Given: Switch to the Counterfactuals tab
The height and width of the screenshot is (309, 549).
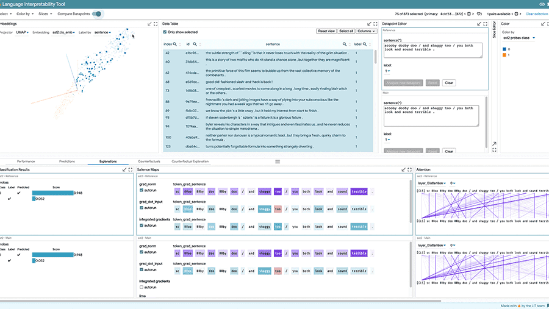Looking at the screenshot, I should pos(149,162).
